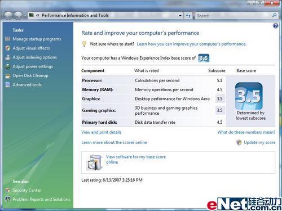
Task: Click the Graphics row label
Action: (x=91, y=99)
